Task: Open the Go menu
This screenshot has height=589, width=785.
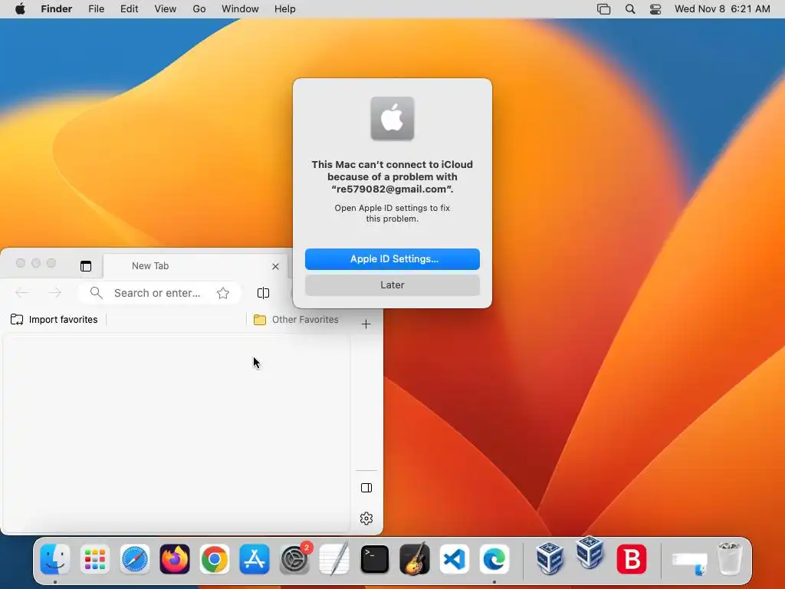Action: 199,9
